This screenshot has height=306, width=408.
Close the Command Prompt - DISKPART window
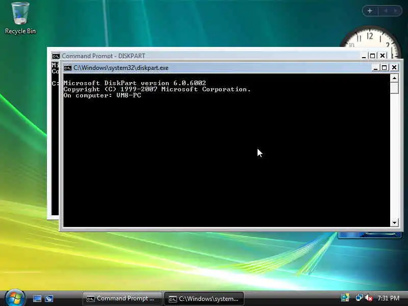point(382,56)
